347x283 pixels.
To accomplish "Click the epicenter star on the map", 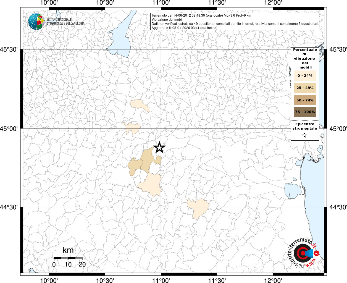I will [159, 148].
